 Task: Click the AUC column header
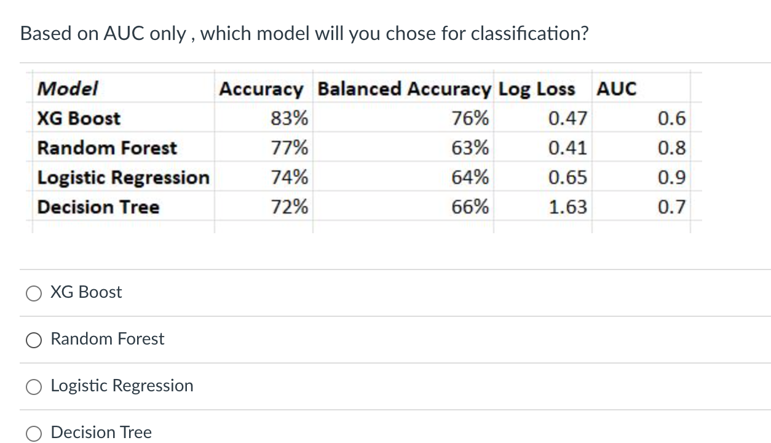[x=615, y=89]
